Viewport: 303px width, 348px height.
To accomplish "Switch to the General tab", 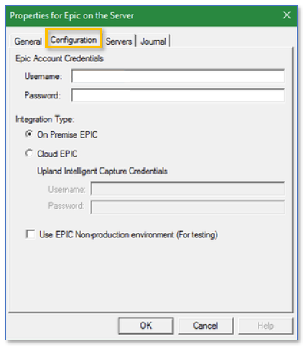I will (28, 41).
